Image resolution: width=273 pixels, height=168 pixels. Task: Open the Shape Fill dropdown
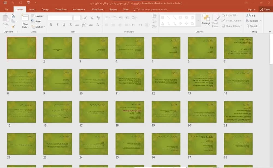click(230, 16)
